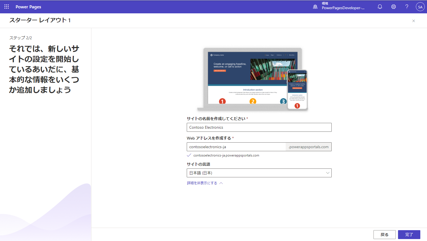Click the Web アドレスを作成する label
427x241 pixels.
point(209,138)
